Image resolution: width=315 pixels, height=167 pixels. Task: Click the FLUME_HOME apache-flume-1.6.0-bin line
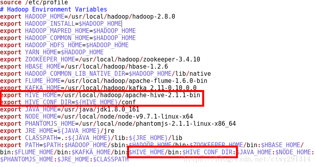104,81
